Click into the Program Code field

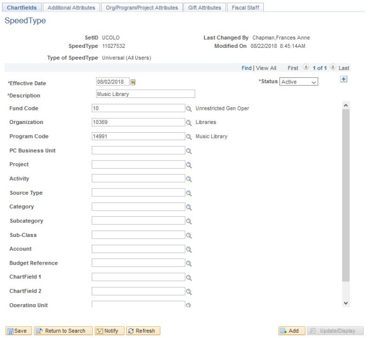139,136
